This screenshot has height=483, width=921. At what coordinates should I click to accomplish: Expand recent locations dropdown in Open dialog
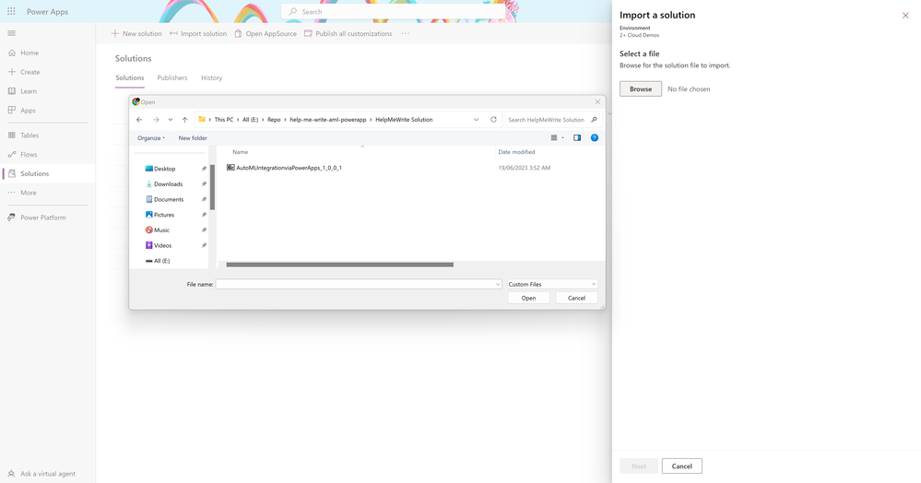[x=171, y=119]
